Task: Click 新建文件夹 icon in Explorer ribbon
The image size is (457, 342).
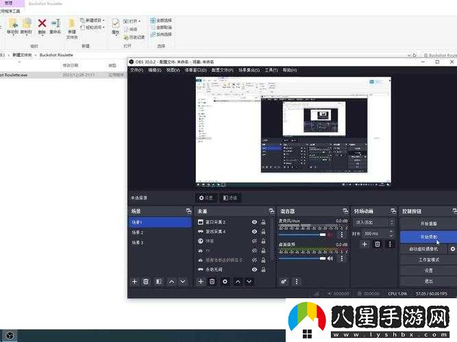Action: [x=72, y=29]
